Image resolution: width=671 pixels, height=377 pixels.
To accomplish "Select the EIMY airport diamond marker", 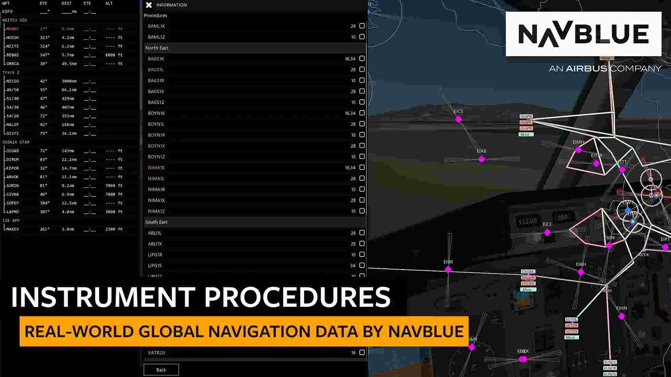I will click(472, 347).
